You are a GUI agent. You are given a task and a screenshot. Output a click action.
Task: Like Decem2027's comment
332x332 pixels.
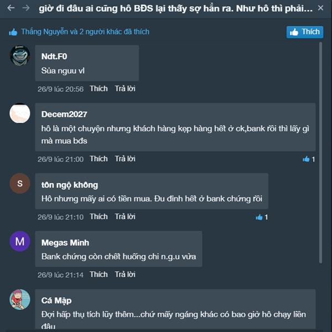[98, 159]
